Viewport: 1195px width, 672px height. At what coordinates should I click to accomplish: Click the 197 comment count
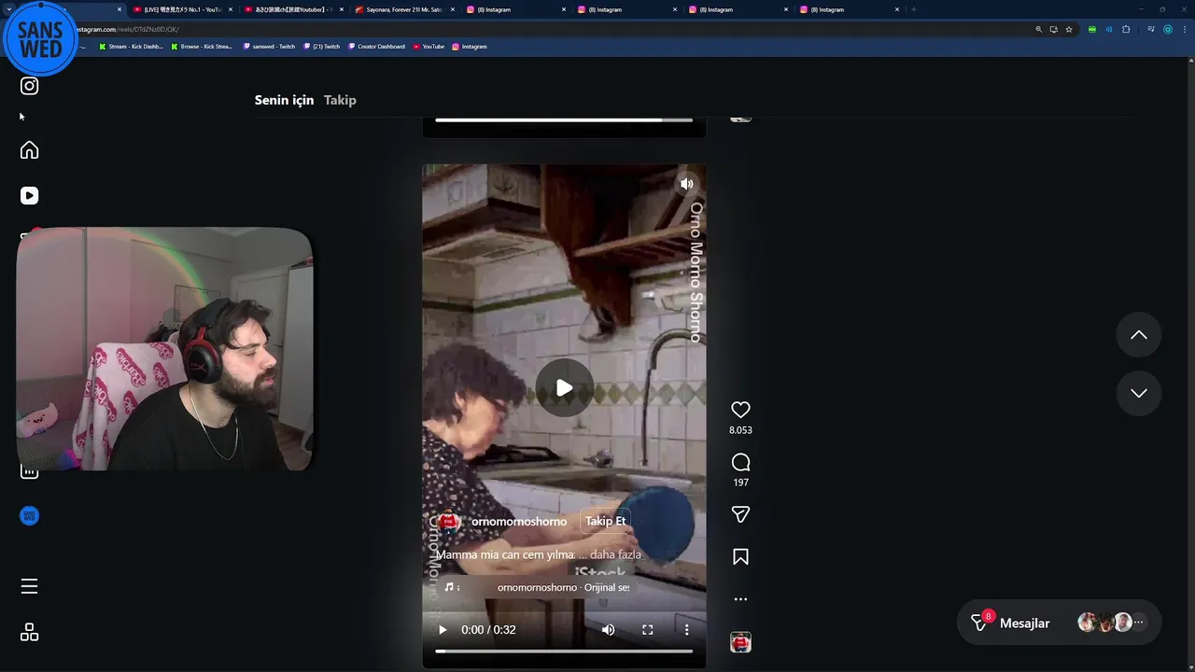coord(740,483)
